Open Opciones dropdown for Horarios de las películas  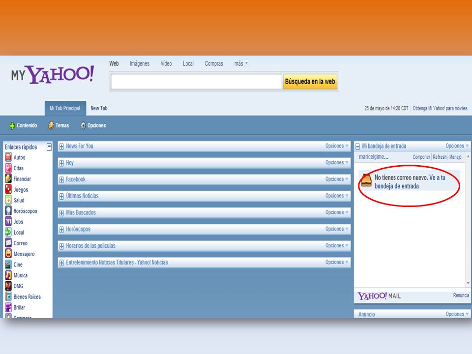[337, 245]
